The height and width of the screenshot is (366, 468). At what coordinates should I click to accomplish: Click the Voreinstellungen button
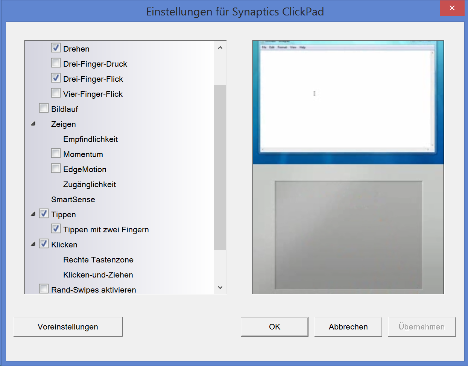[68, 327]
